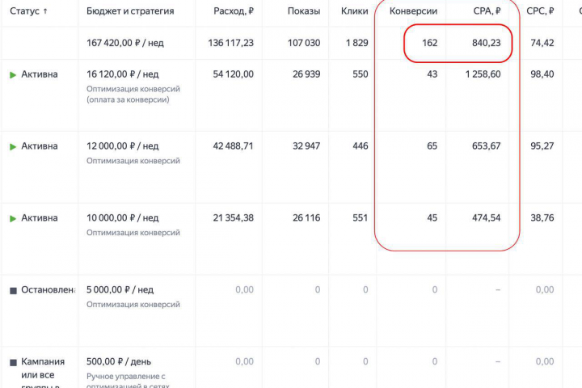
Task: Click the Расход, ₽ column header
Action: pos(234,11)
